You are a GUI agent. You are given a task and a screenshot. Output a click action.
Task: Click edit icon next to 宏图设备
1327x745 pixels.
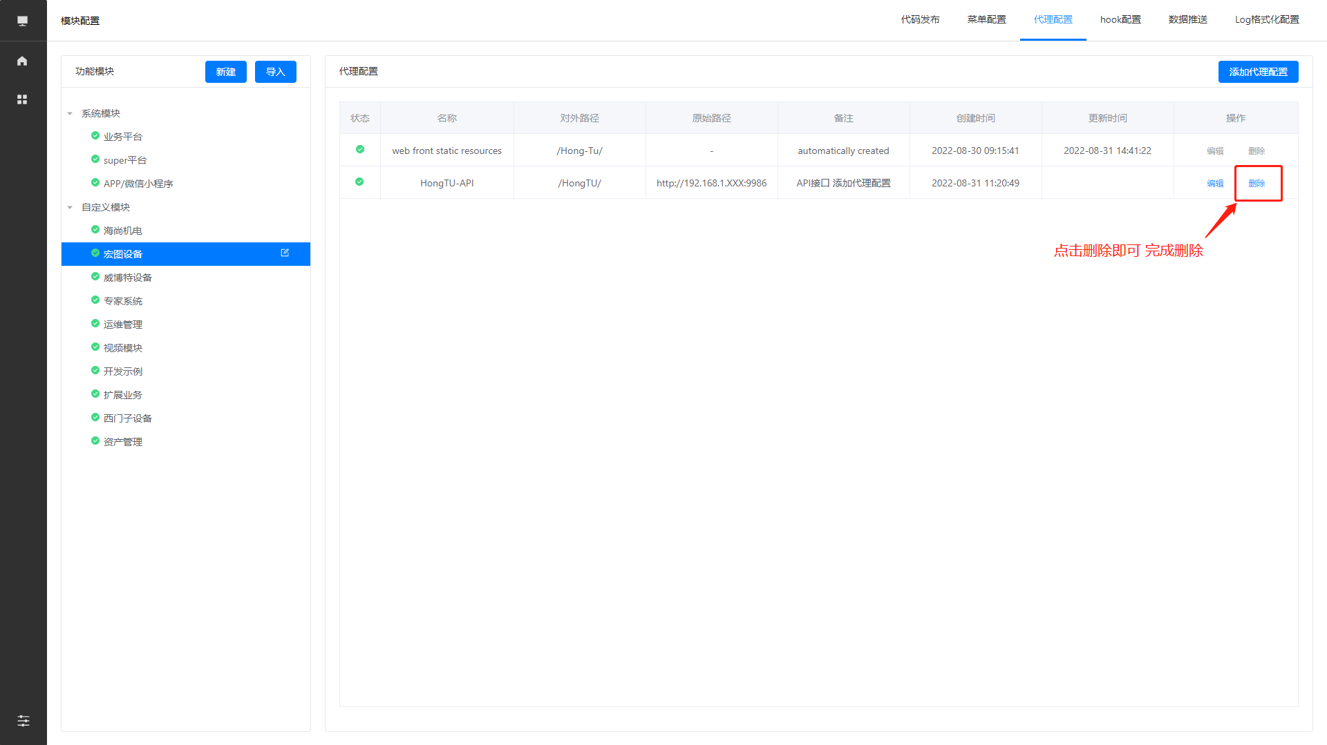click(285, 253)
